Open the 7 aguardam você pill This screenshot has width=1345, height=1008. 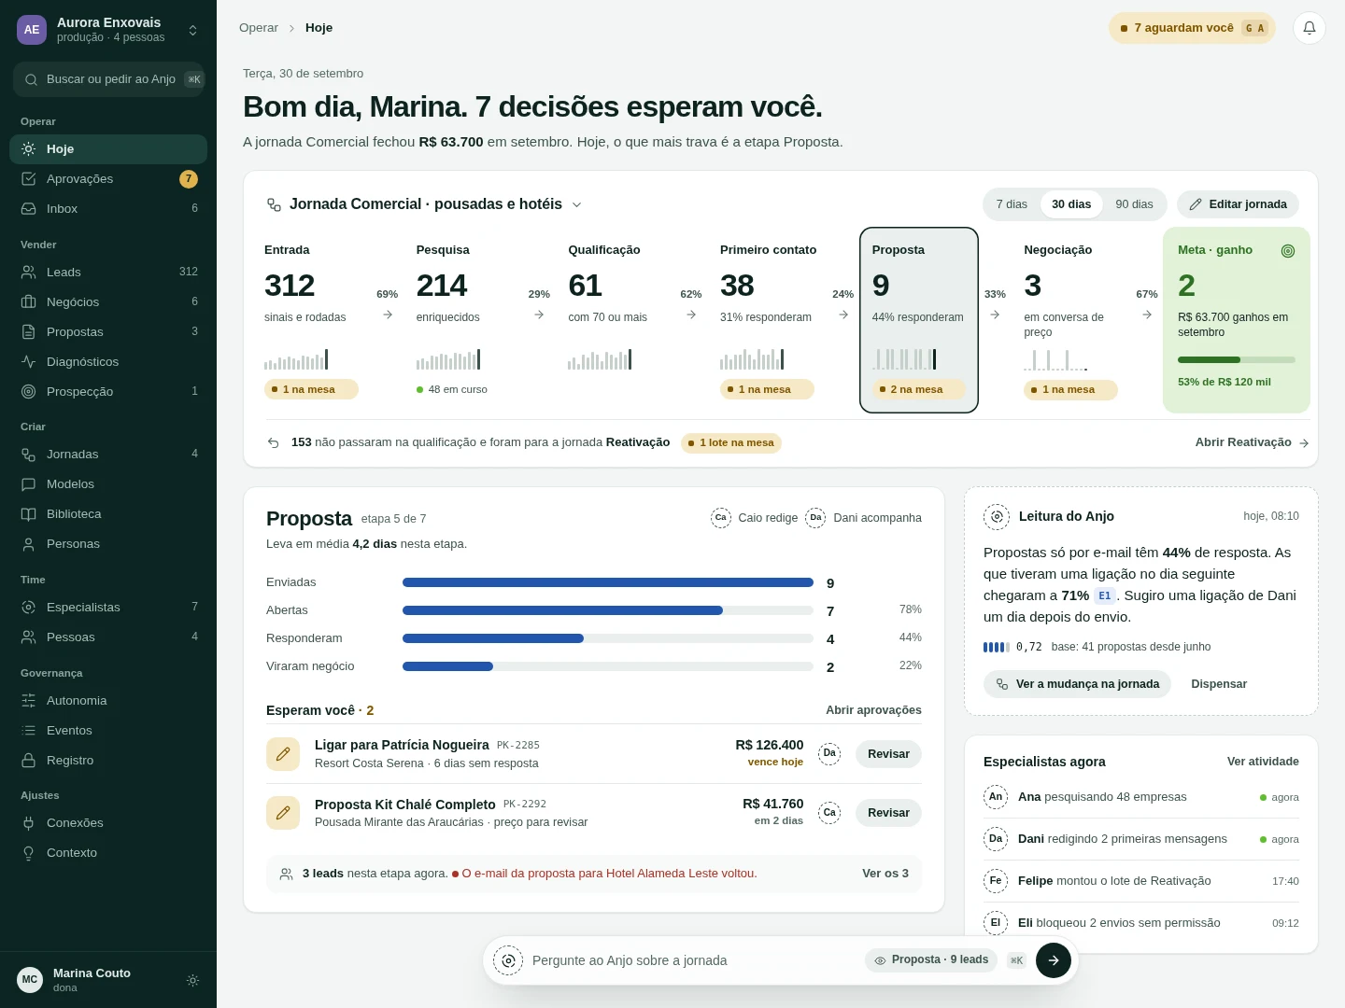1192,28
